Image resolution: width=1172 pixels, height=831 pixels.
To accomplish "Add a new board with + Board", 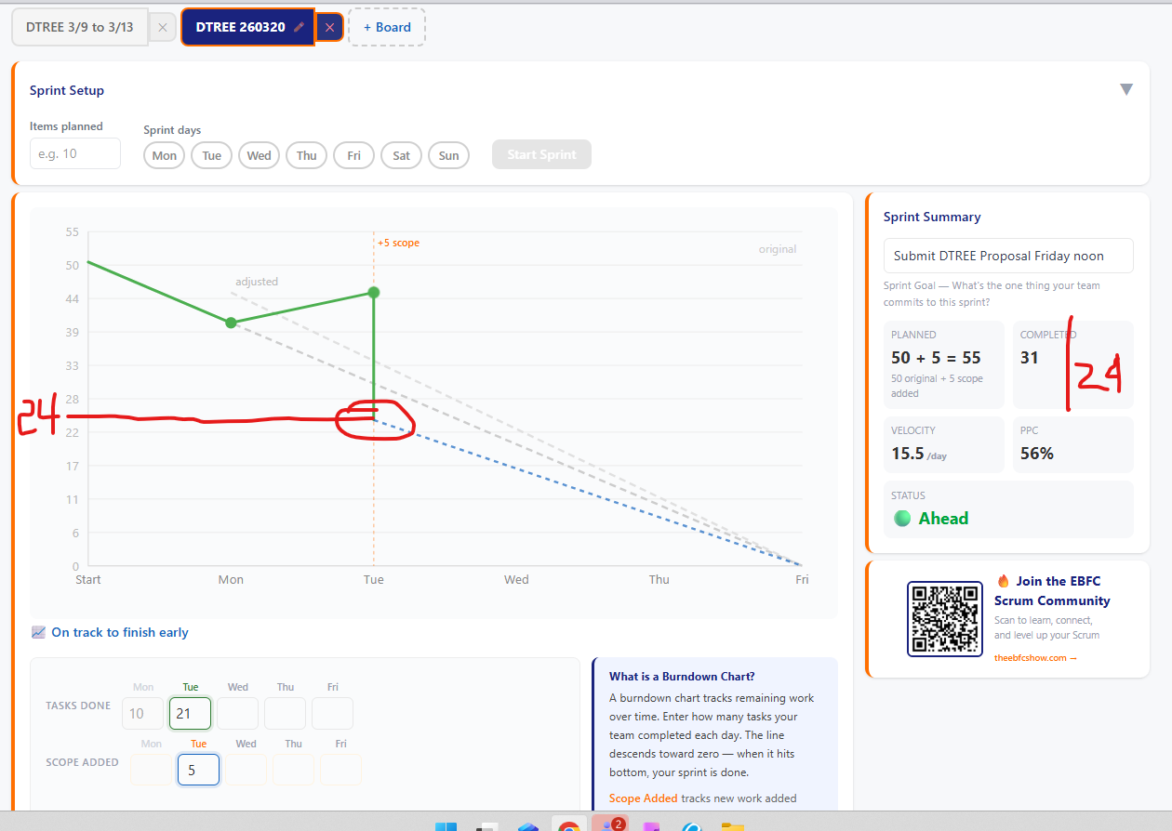I will [387, 28].
